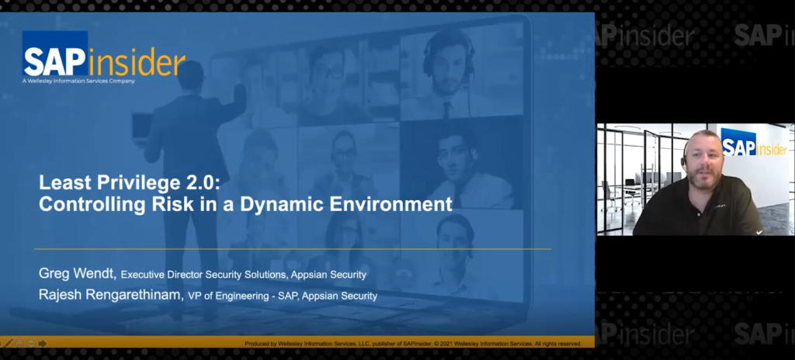Open the three-dot more options icon

click(x=31, y=343)
